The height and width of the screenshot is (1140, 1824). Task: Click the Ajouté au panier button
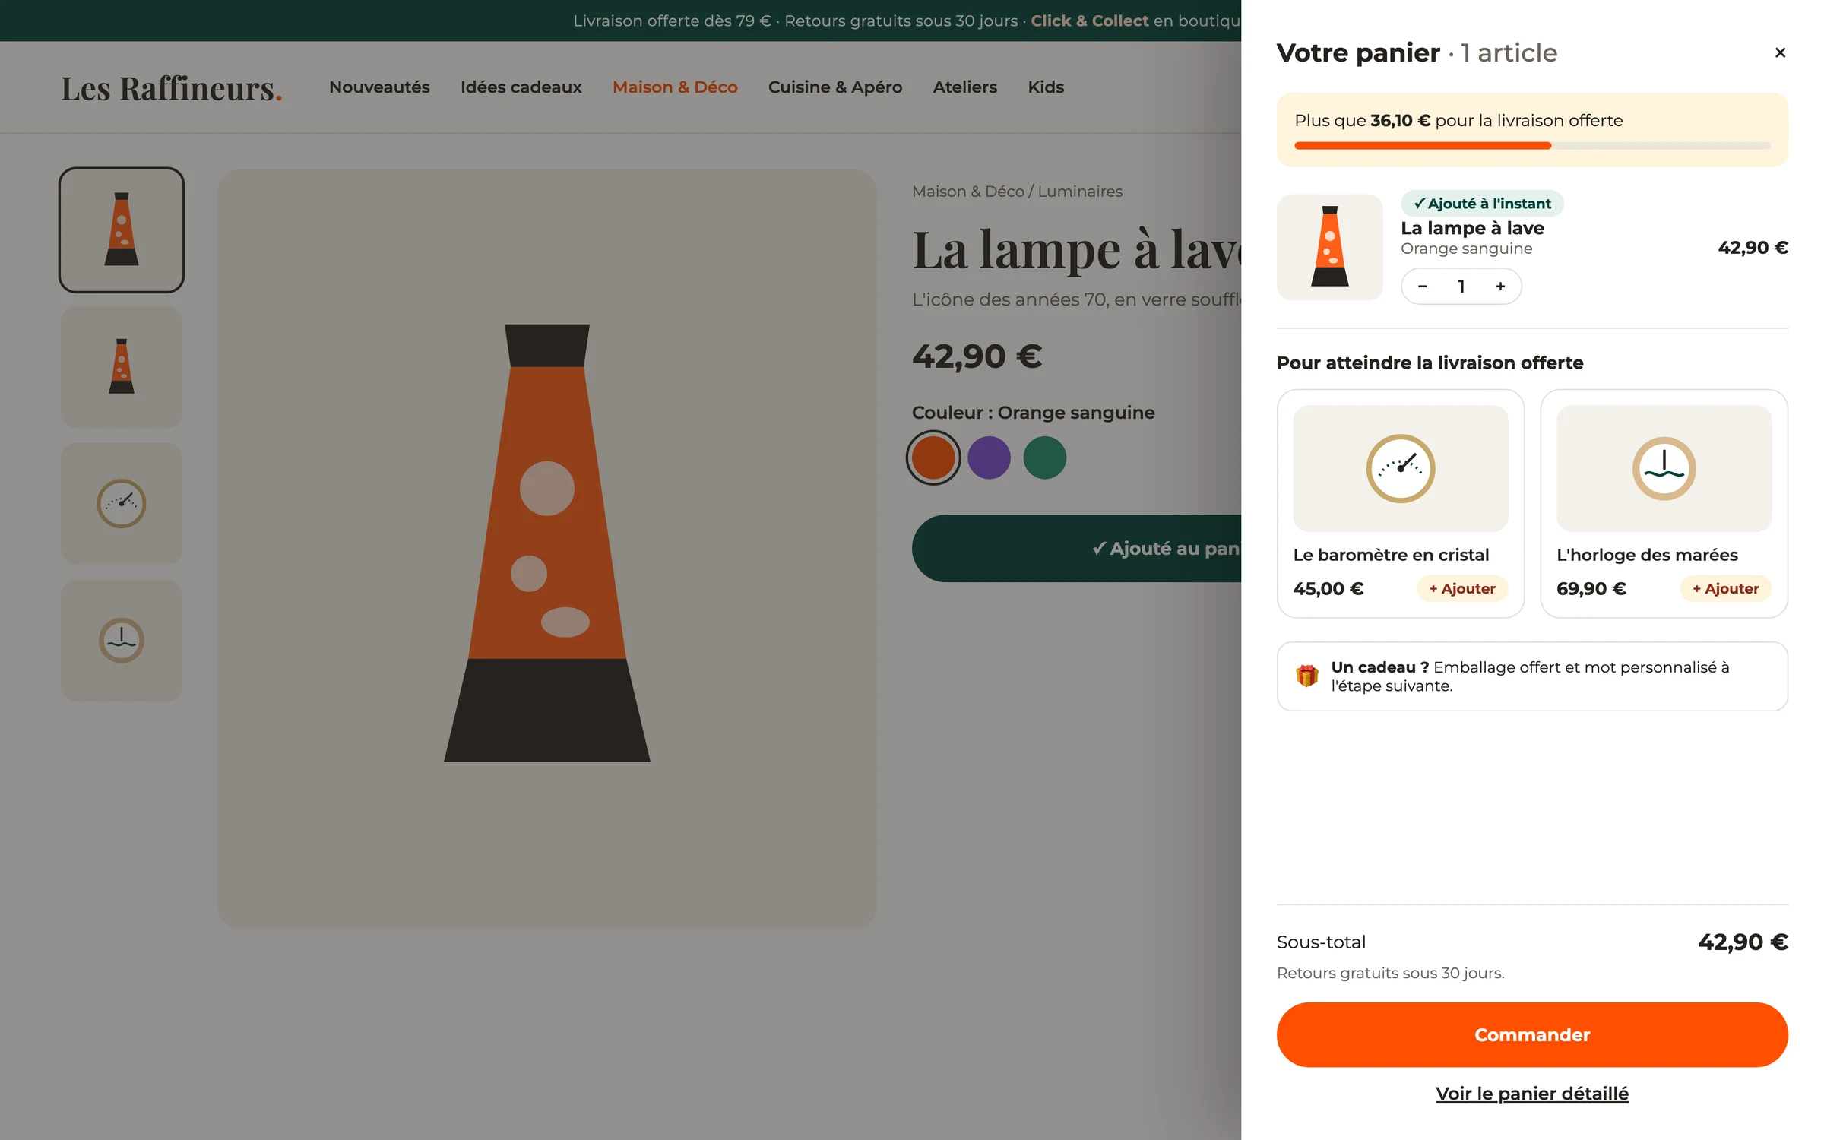pyautogui.click(x=1076, y=549)
